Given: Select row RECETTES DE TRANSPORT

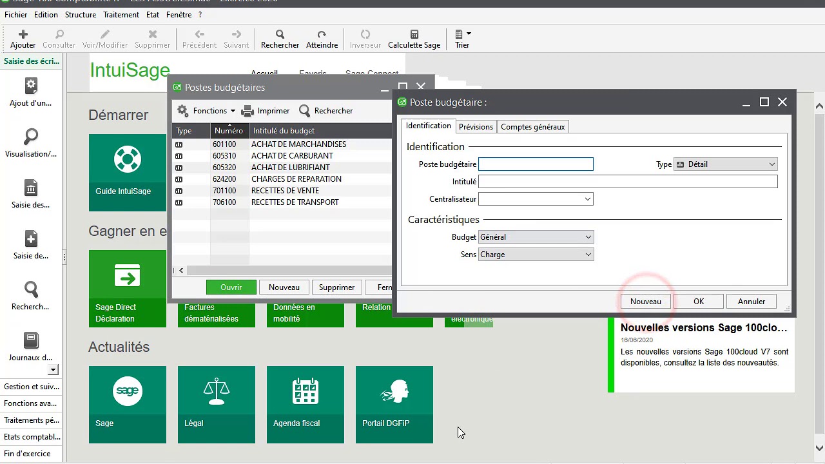Looking at the screenshot, I should (x=282, y=202).
